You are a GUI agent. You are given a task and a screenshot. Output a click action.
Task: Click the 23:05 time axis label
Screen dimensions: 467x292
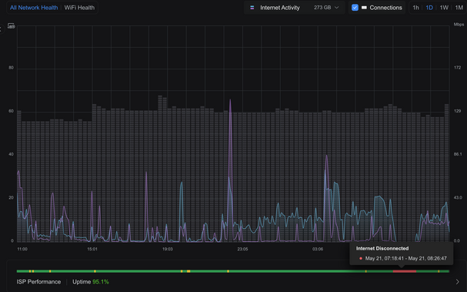point(242,249)
